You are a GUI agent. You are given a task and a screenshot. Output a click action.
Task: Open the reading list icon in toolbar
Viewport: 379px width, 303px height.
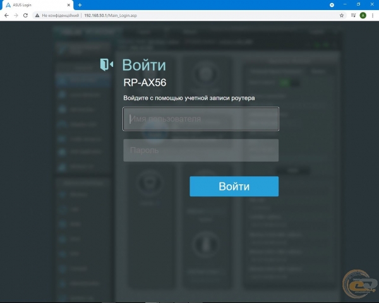point(353,15)
